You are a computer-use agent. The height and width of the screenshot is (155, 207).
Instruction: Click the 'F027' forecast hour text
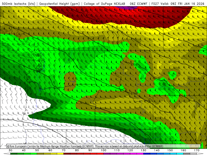click(155, 4)
